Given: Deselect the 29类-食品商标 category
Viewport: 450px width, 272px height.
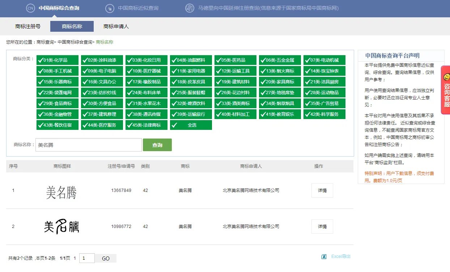Looking at the screenshot, I should [57, 103].
